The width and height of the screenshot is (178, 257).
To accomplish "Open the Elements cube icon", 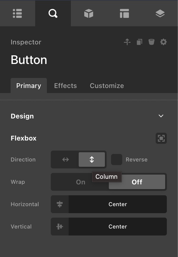I will pyautogui.click(x=88, y=13).
